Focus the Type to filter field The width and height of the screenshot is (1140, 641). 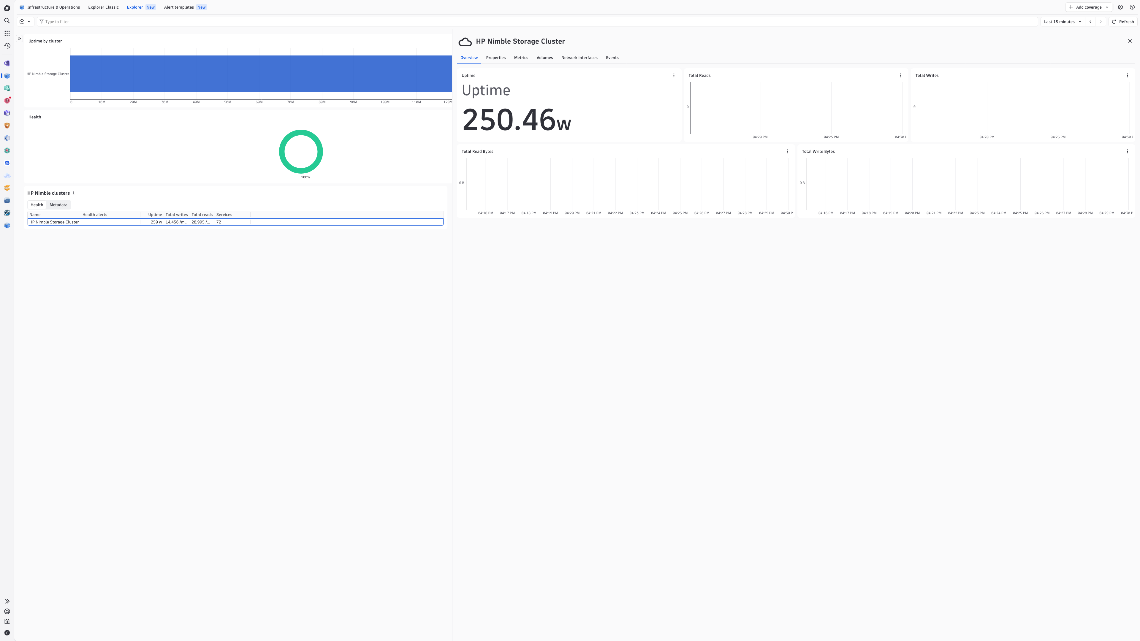(x=537, y=22)
